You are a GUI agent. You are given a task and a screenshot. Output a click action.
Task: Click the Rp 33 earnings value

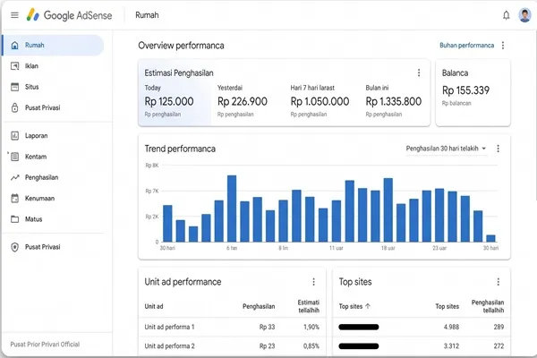click(267, 328)
